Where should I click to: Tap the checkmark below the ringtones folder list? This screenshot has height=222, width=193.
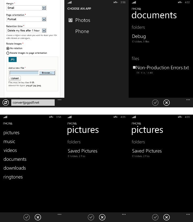(27, 217)
